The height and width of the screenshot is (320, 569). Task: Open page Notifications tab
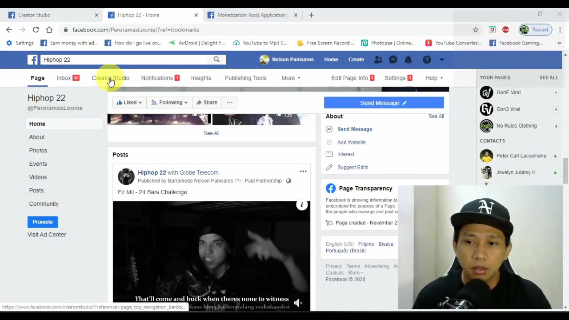pyautogui.click(x=160, y=78)
